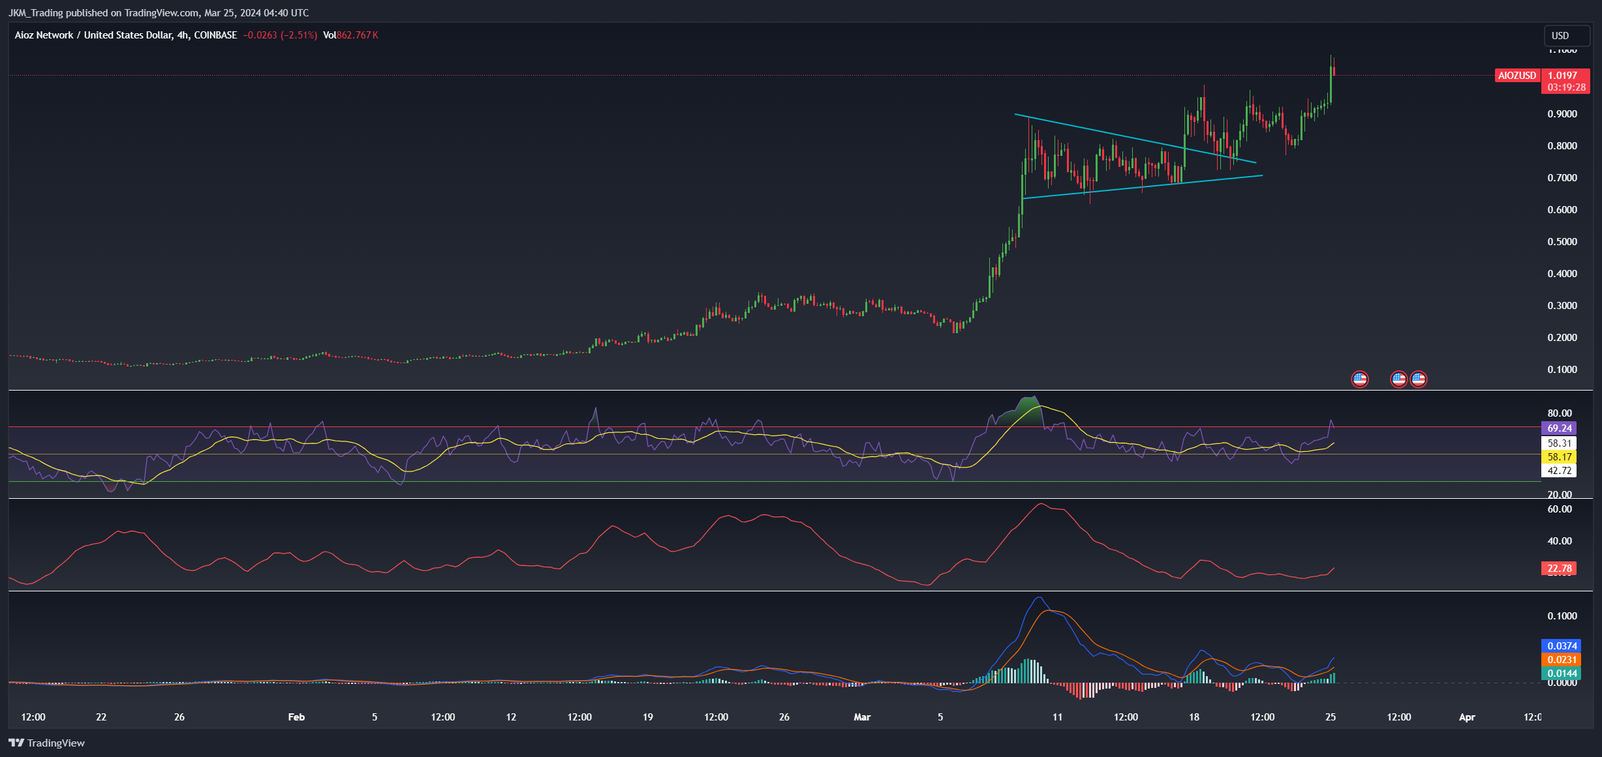Click the yellow 58.17 RSI average label
This screenshot has height=757, width=1602.
pyautogui.click(x=1559, y=457)
